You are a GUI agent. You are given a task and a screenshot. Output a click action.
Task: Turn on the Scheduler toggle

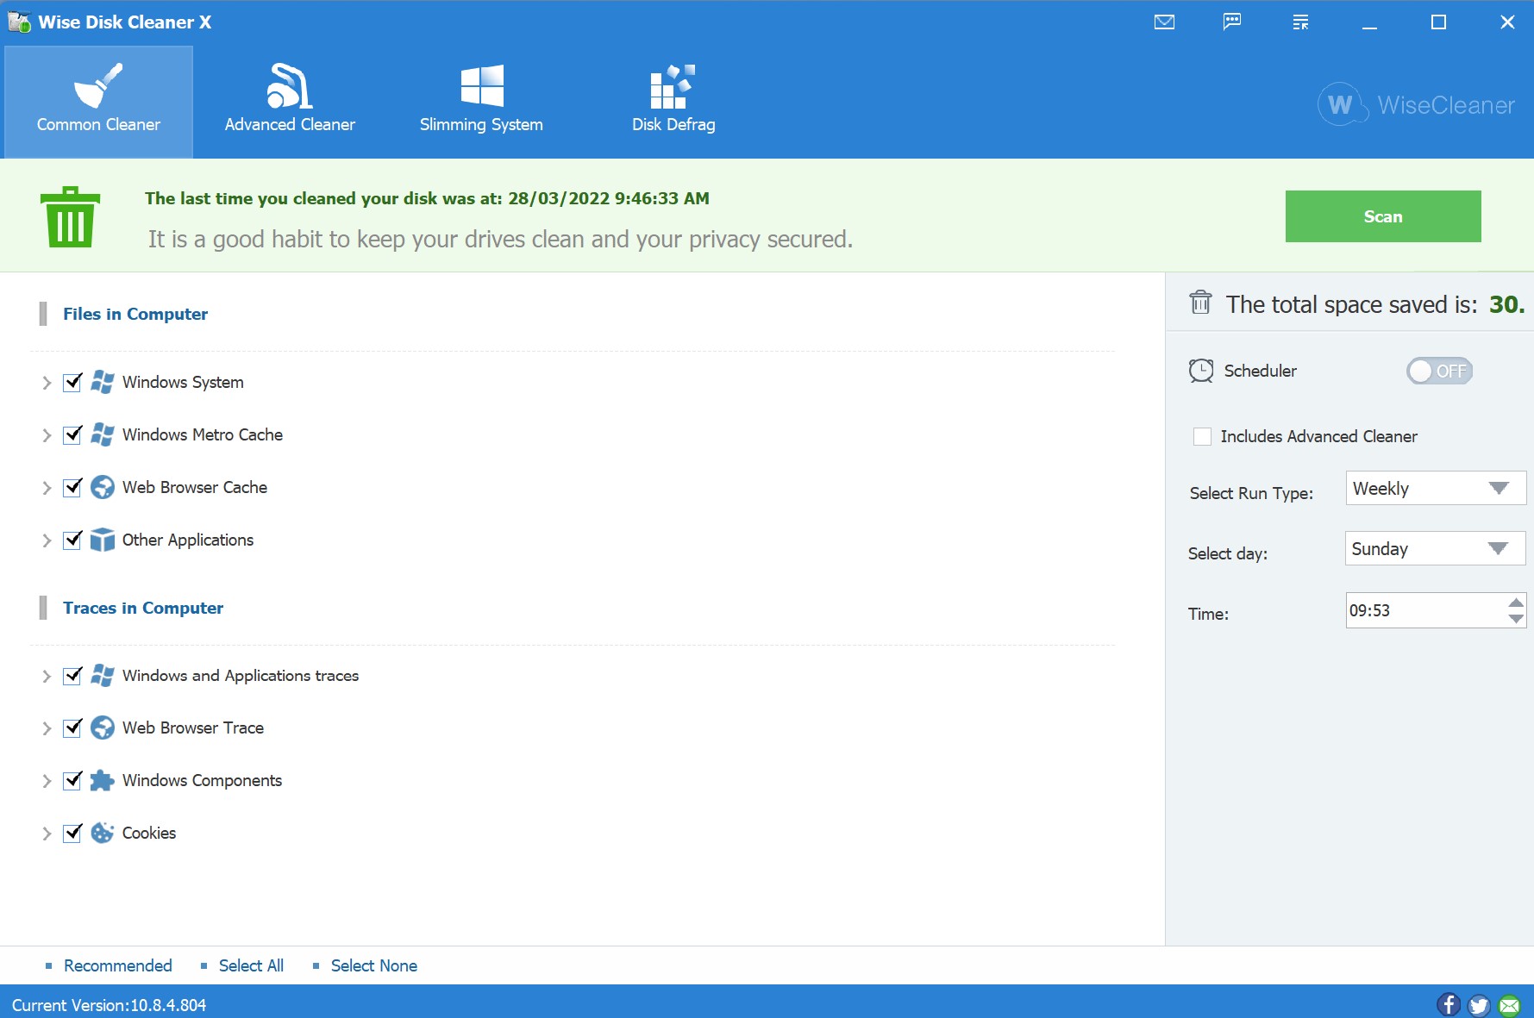click(x=1439, y=371)
